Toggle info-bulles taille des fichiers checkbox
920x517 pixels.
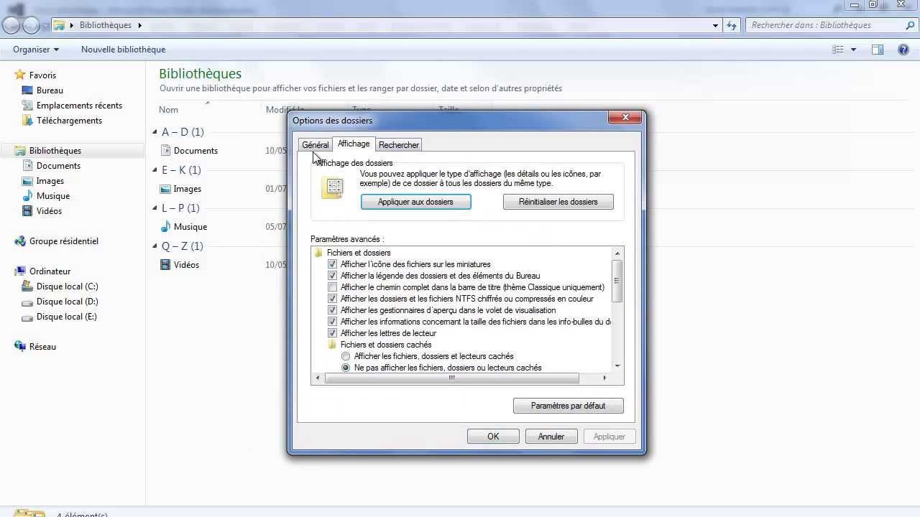[332, 322]
